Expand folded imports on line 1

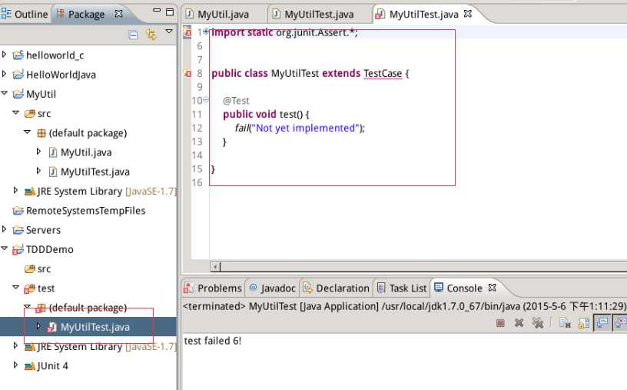205,32
